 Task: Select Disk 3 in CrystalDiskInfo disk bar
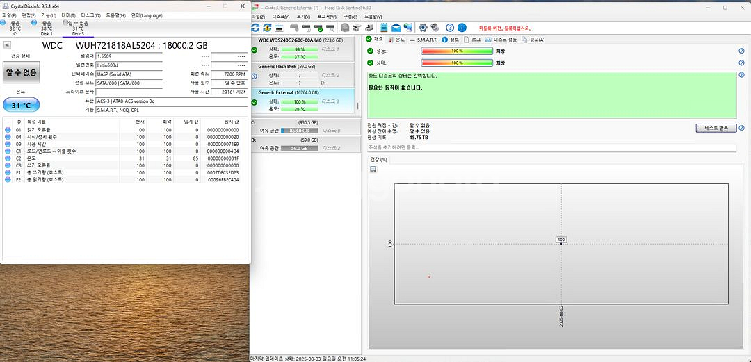click(78, 28)
